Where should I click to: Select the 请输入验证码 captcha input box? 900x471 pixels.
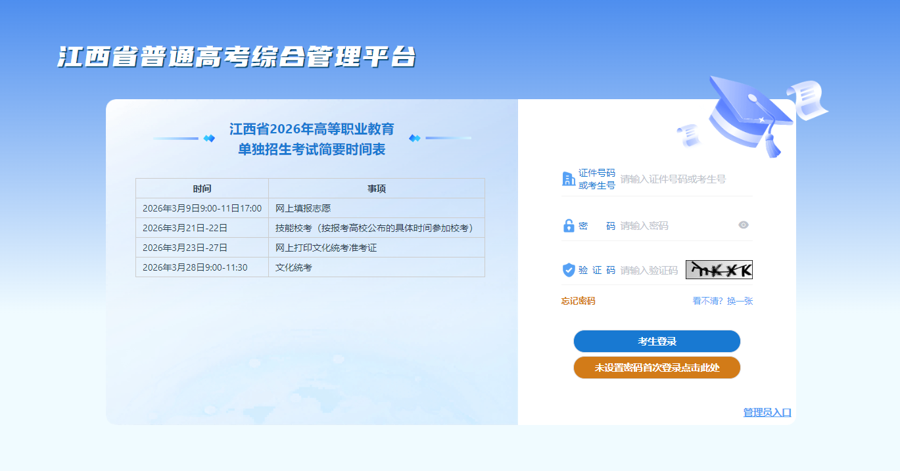pos(650,270)
